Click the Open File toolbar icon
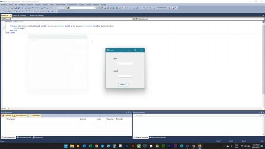This screenshot has height=149, width=265. (x=12, y=8)
